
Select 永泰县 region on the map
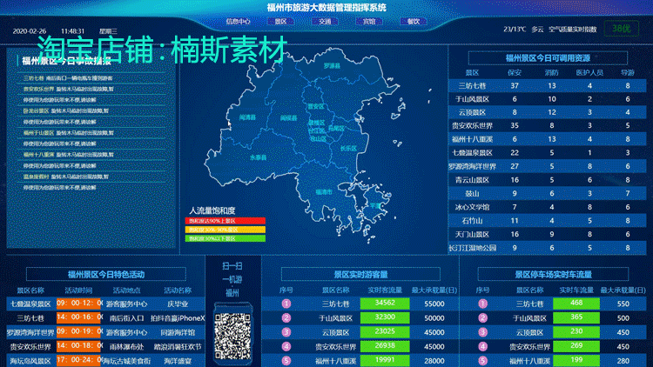(258, 157)
